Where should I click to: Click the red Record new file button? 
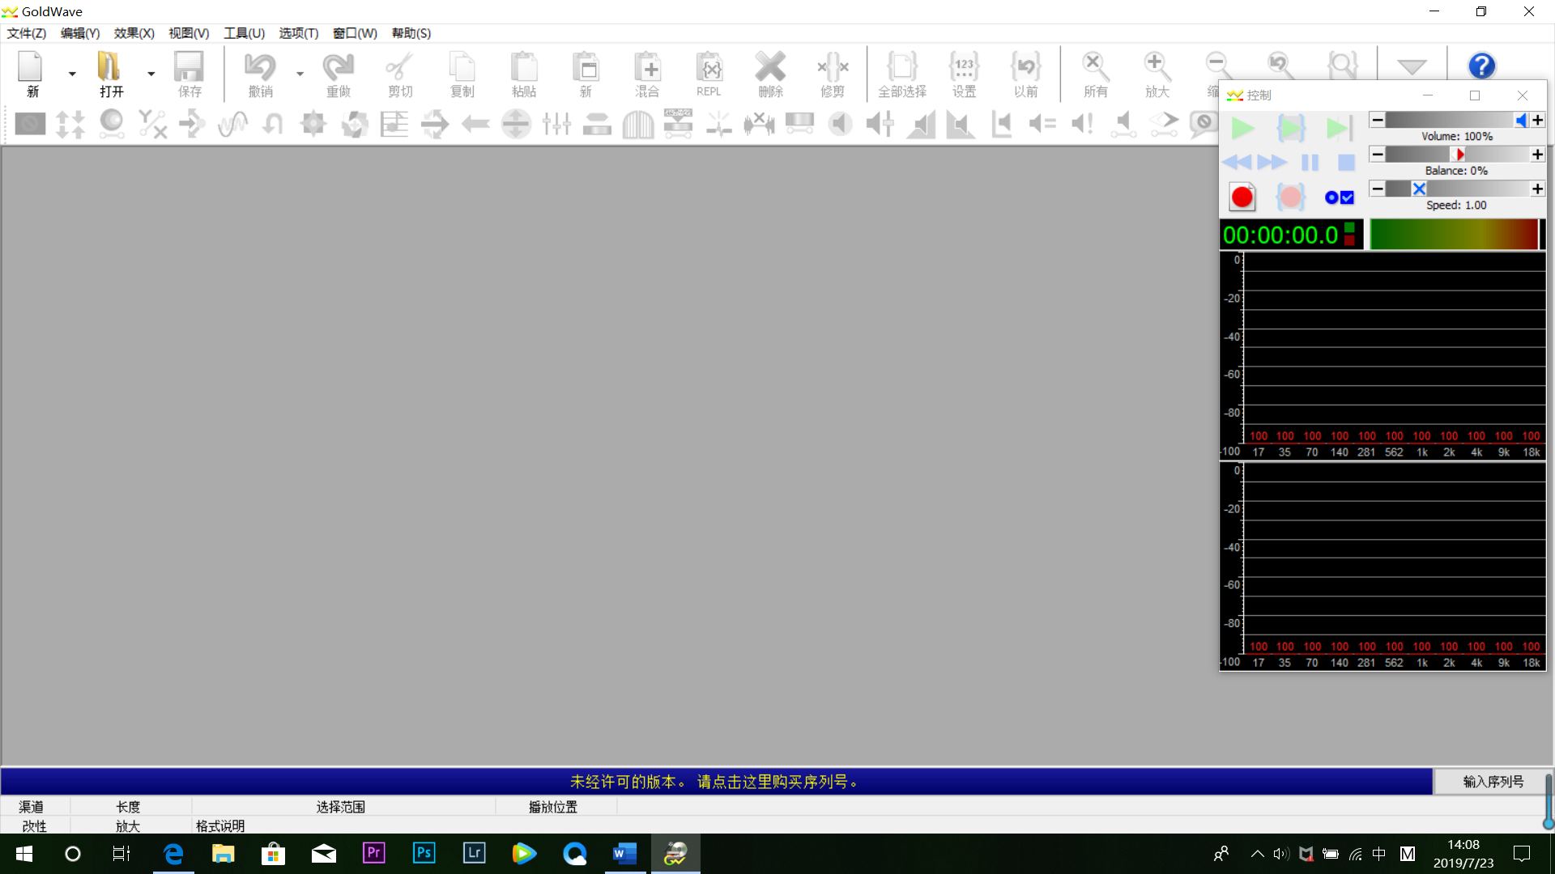pyautogui.click(x=1242, y=197)
